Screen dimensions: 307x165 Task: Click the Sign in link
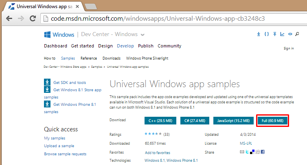pos(289,48)
